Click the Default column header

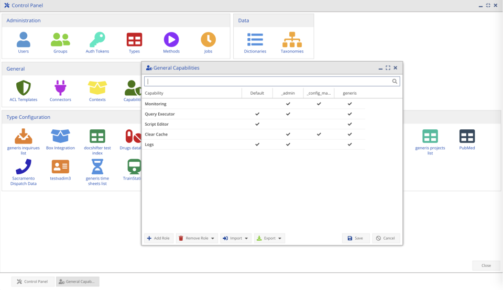(x=257, y=93)
